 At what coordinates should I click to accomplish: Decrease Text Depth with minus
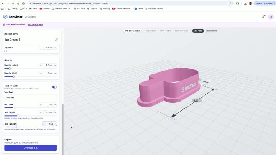click(x=41, y=112)
